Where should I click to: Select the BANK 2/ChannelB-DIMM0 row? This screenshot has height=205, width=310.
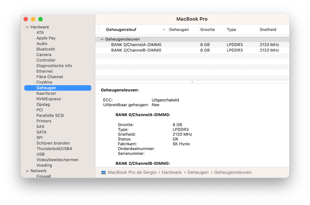pyautogui.click(x=136, y=50)
